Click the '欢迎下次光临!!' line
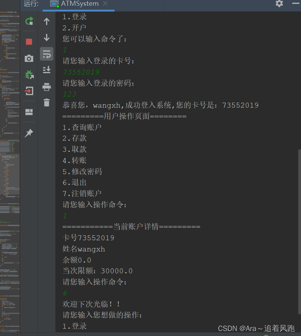 [x=91, y=304]
